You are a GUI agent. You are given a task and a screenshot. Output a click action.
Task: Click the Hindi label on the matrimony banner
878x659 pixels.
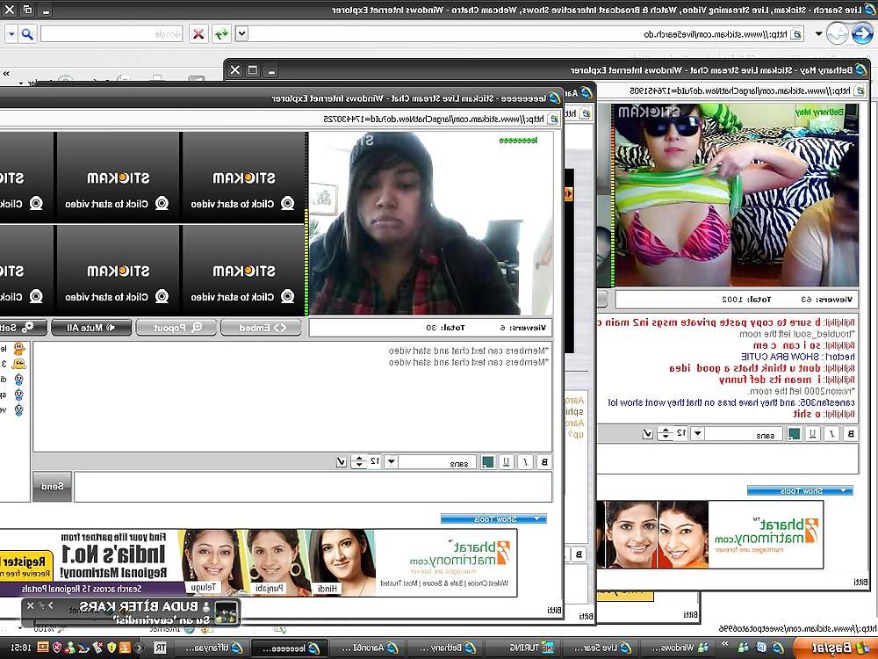tap(326, 589)
